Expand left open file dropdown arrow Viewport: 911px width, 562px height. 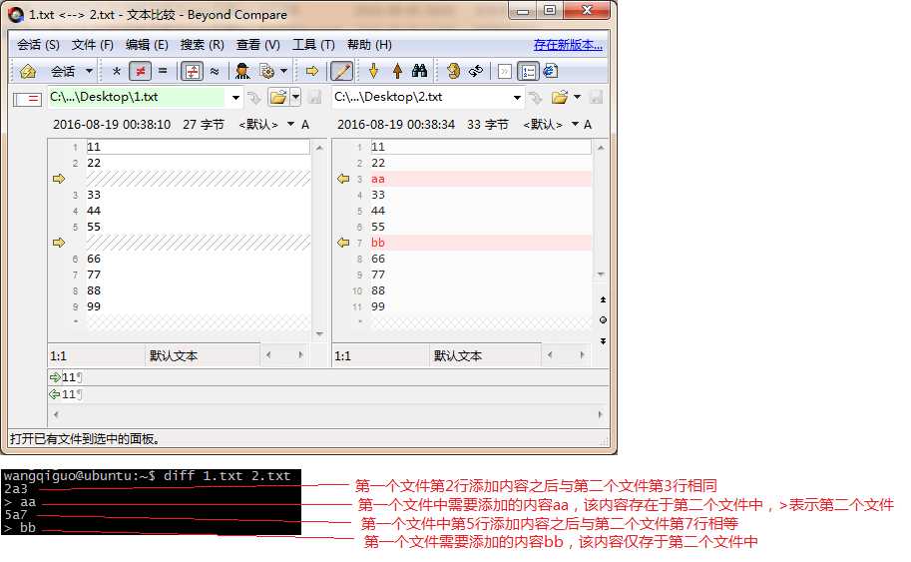tap(295, 97)
